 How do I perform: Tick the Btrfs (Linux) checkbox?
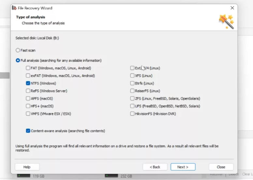(x=132, y=83)
